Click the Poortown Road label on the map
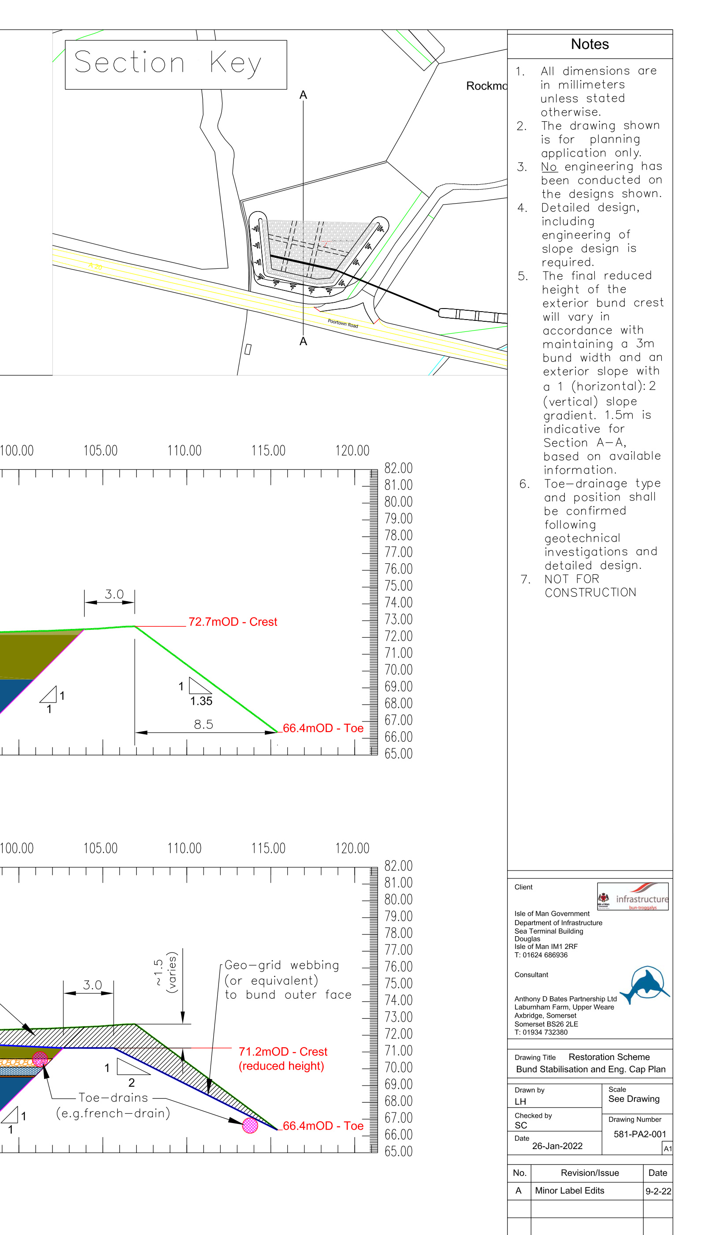 tap(343, 324)
